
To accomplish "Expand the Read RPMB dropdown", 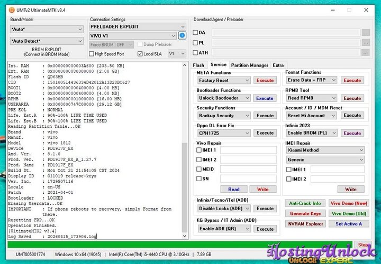I will click(312, 98).
